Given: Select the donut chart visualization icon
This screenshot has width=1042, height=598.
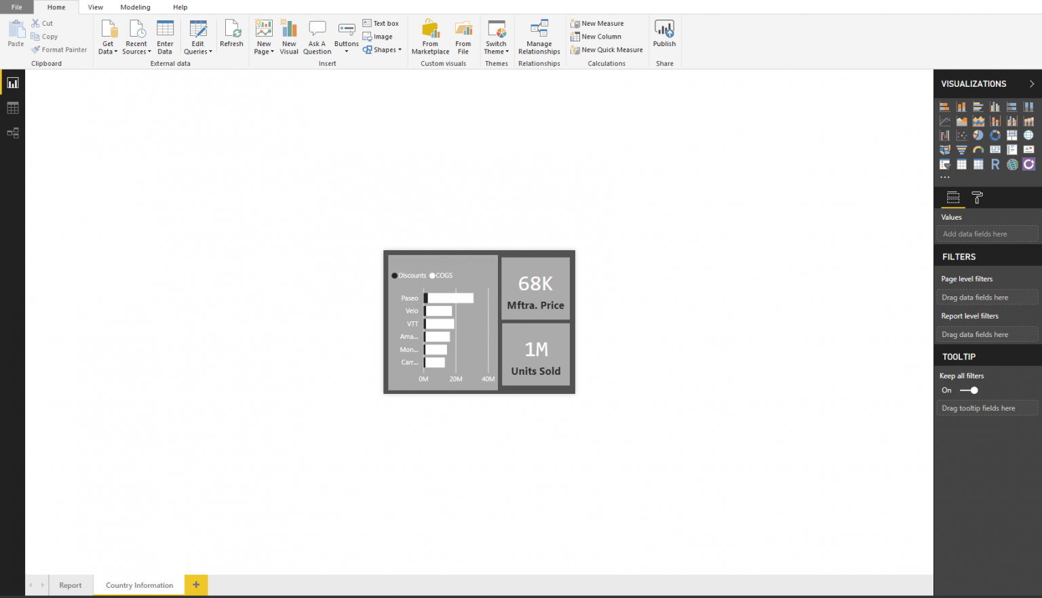Looking at the screenshot, I should pyautogui.click(x=995, y=135).
